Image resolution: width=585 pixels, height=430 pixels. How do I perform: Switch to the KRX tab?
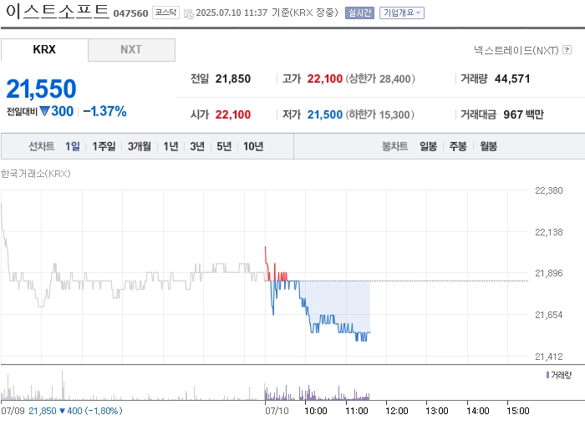tap(44, 49)
